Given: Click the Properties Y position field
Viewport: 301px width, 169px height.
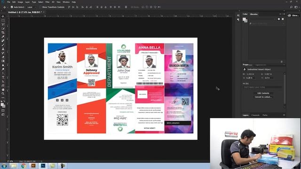Looking at the screenshot, I should [x=269, y=78].
